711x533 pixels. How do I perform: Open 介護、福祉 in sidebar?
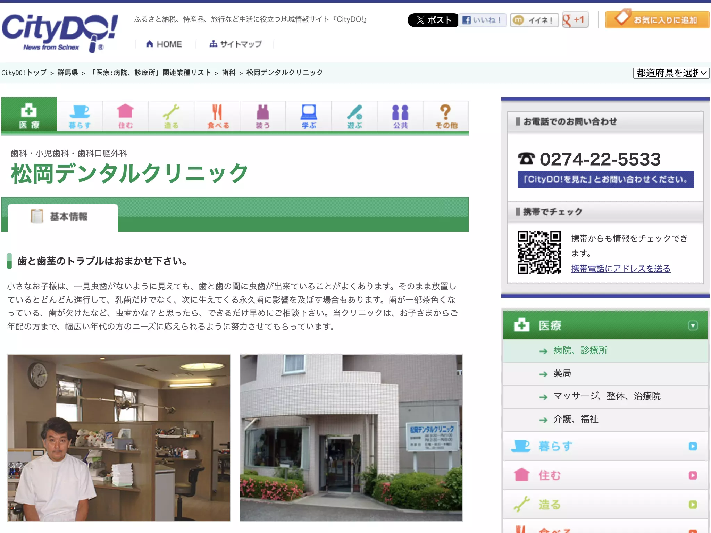(605, 419)
